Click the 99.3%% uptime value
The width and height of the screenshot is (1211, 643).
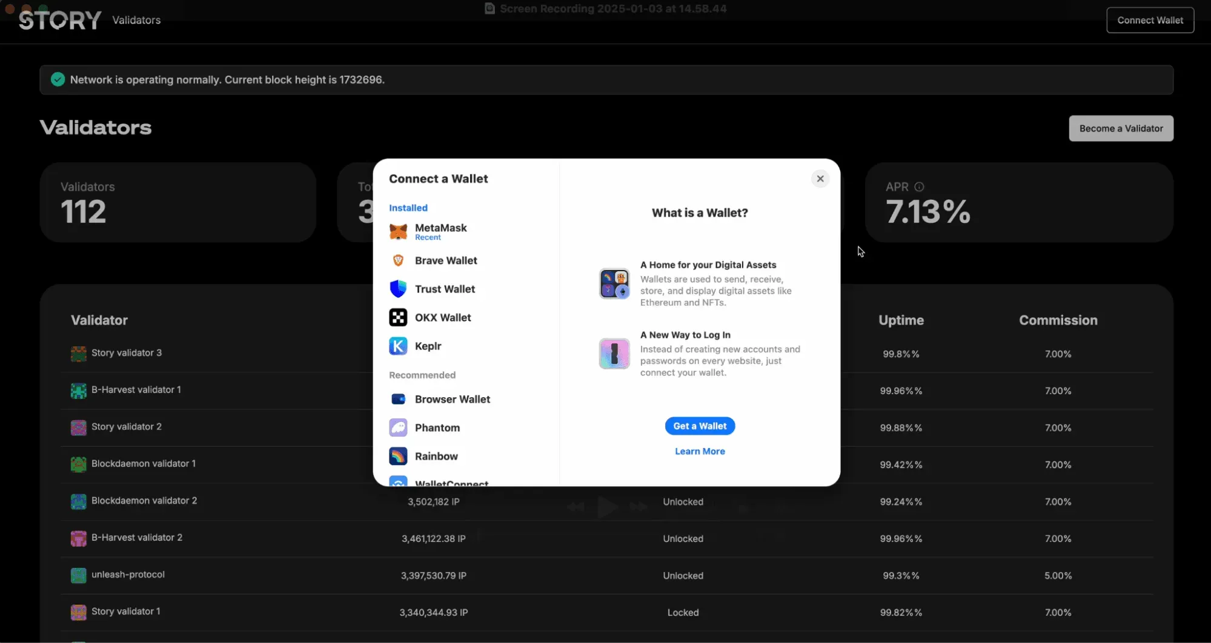pyautogui.click(x=901, y=576)
